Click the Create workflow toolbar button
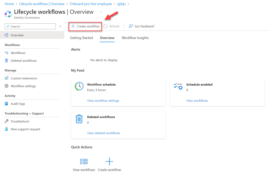268x190 pixels. click(85, 26)
